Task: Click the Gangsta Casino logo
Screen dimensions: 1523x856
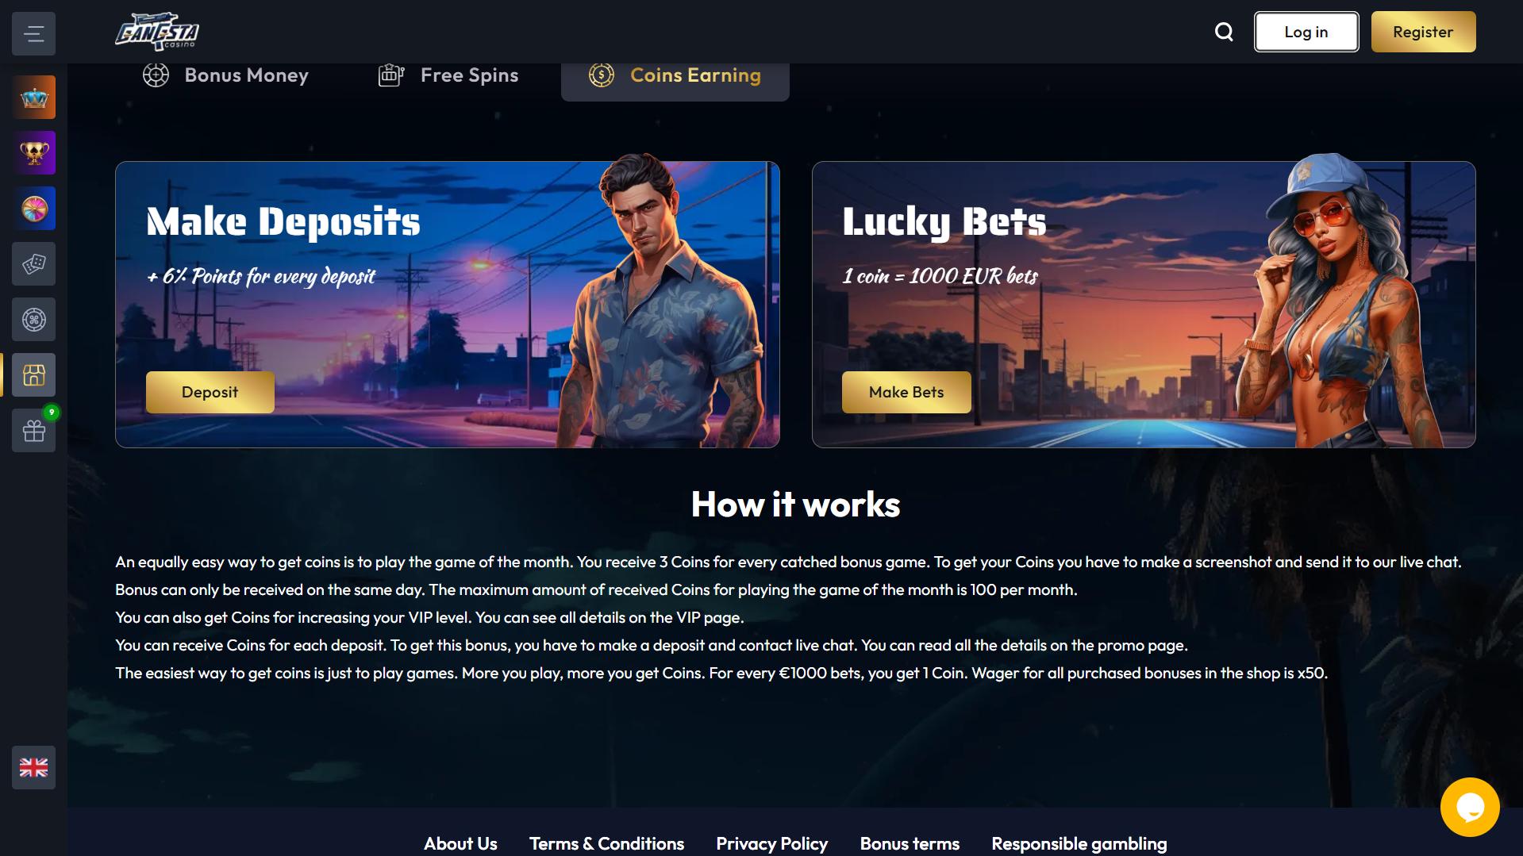Action: pyautogui.click(x=157, y=32)
